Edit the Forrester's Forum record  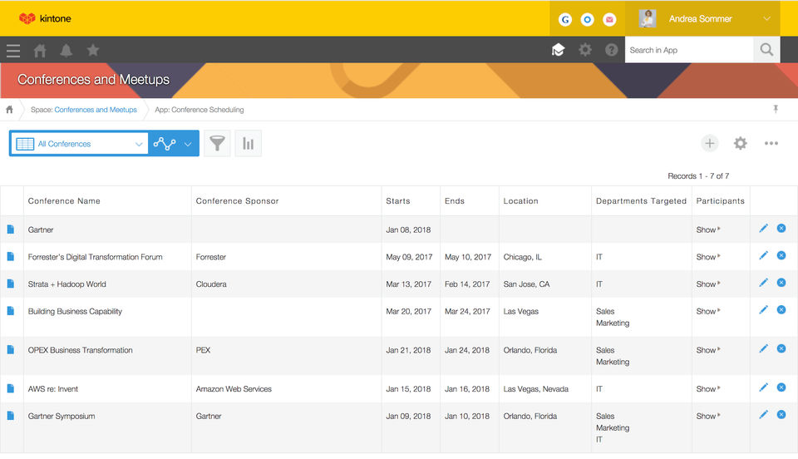click(763, 255)
